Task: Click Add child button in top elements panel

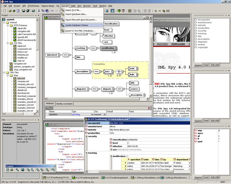Action: click(x=215, y=65)
